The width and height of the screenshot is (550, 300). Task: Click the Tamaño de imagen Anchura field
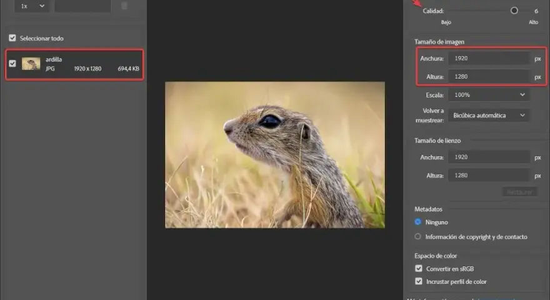tap(489, 58)
